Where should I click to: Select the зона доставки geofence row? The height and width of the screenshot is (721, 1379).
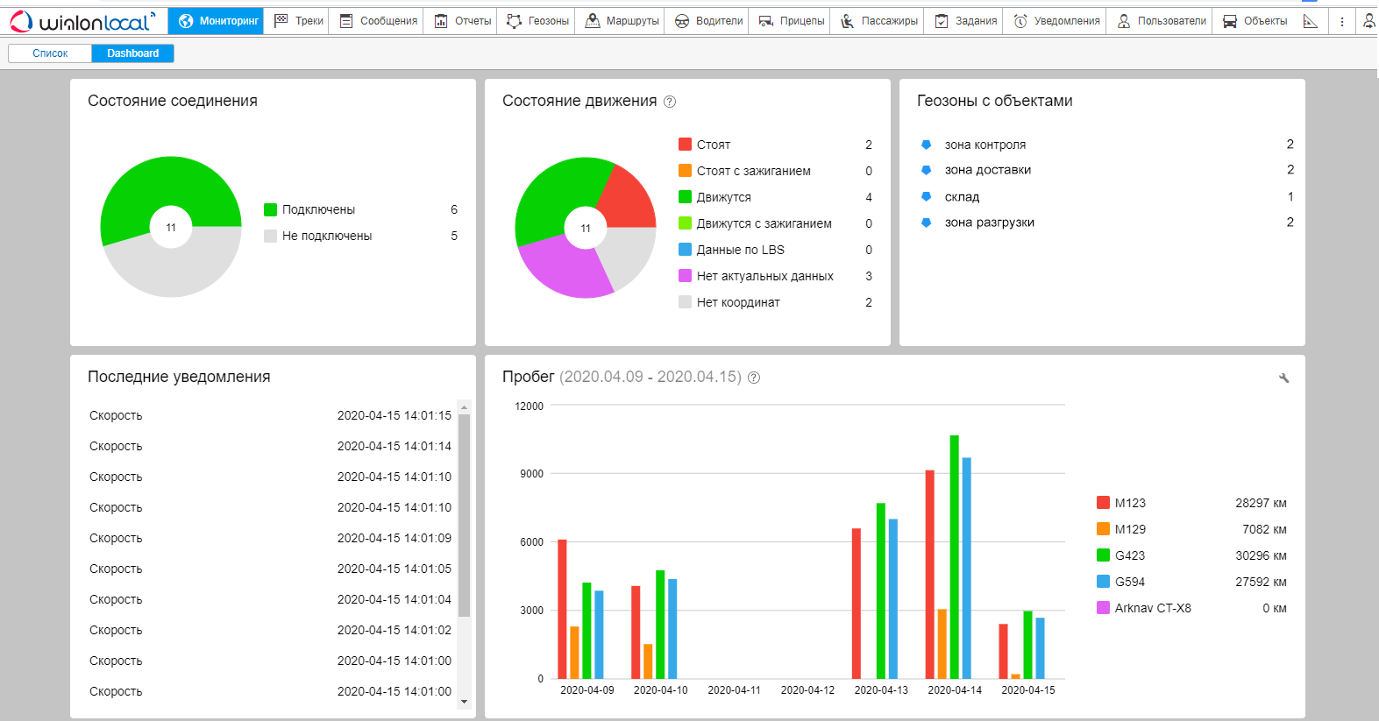[x=987, y=170]
